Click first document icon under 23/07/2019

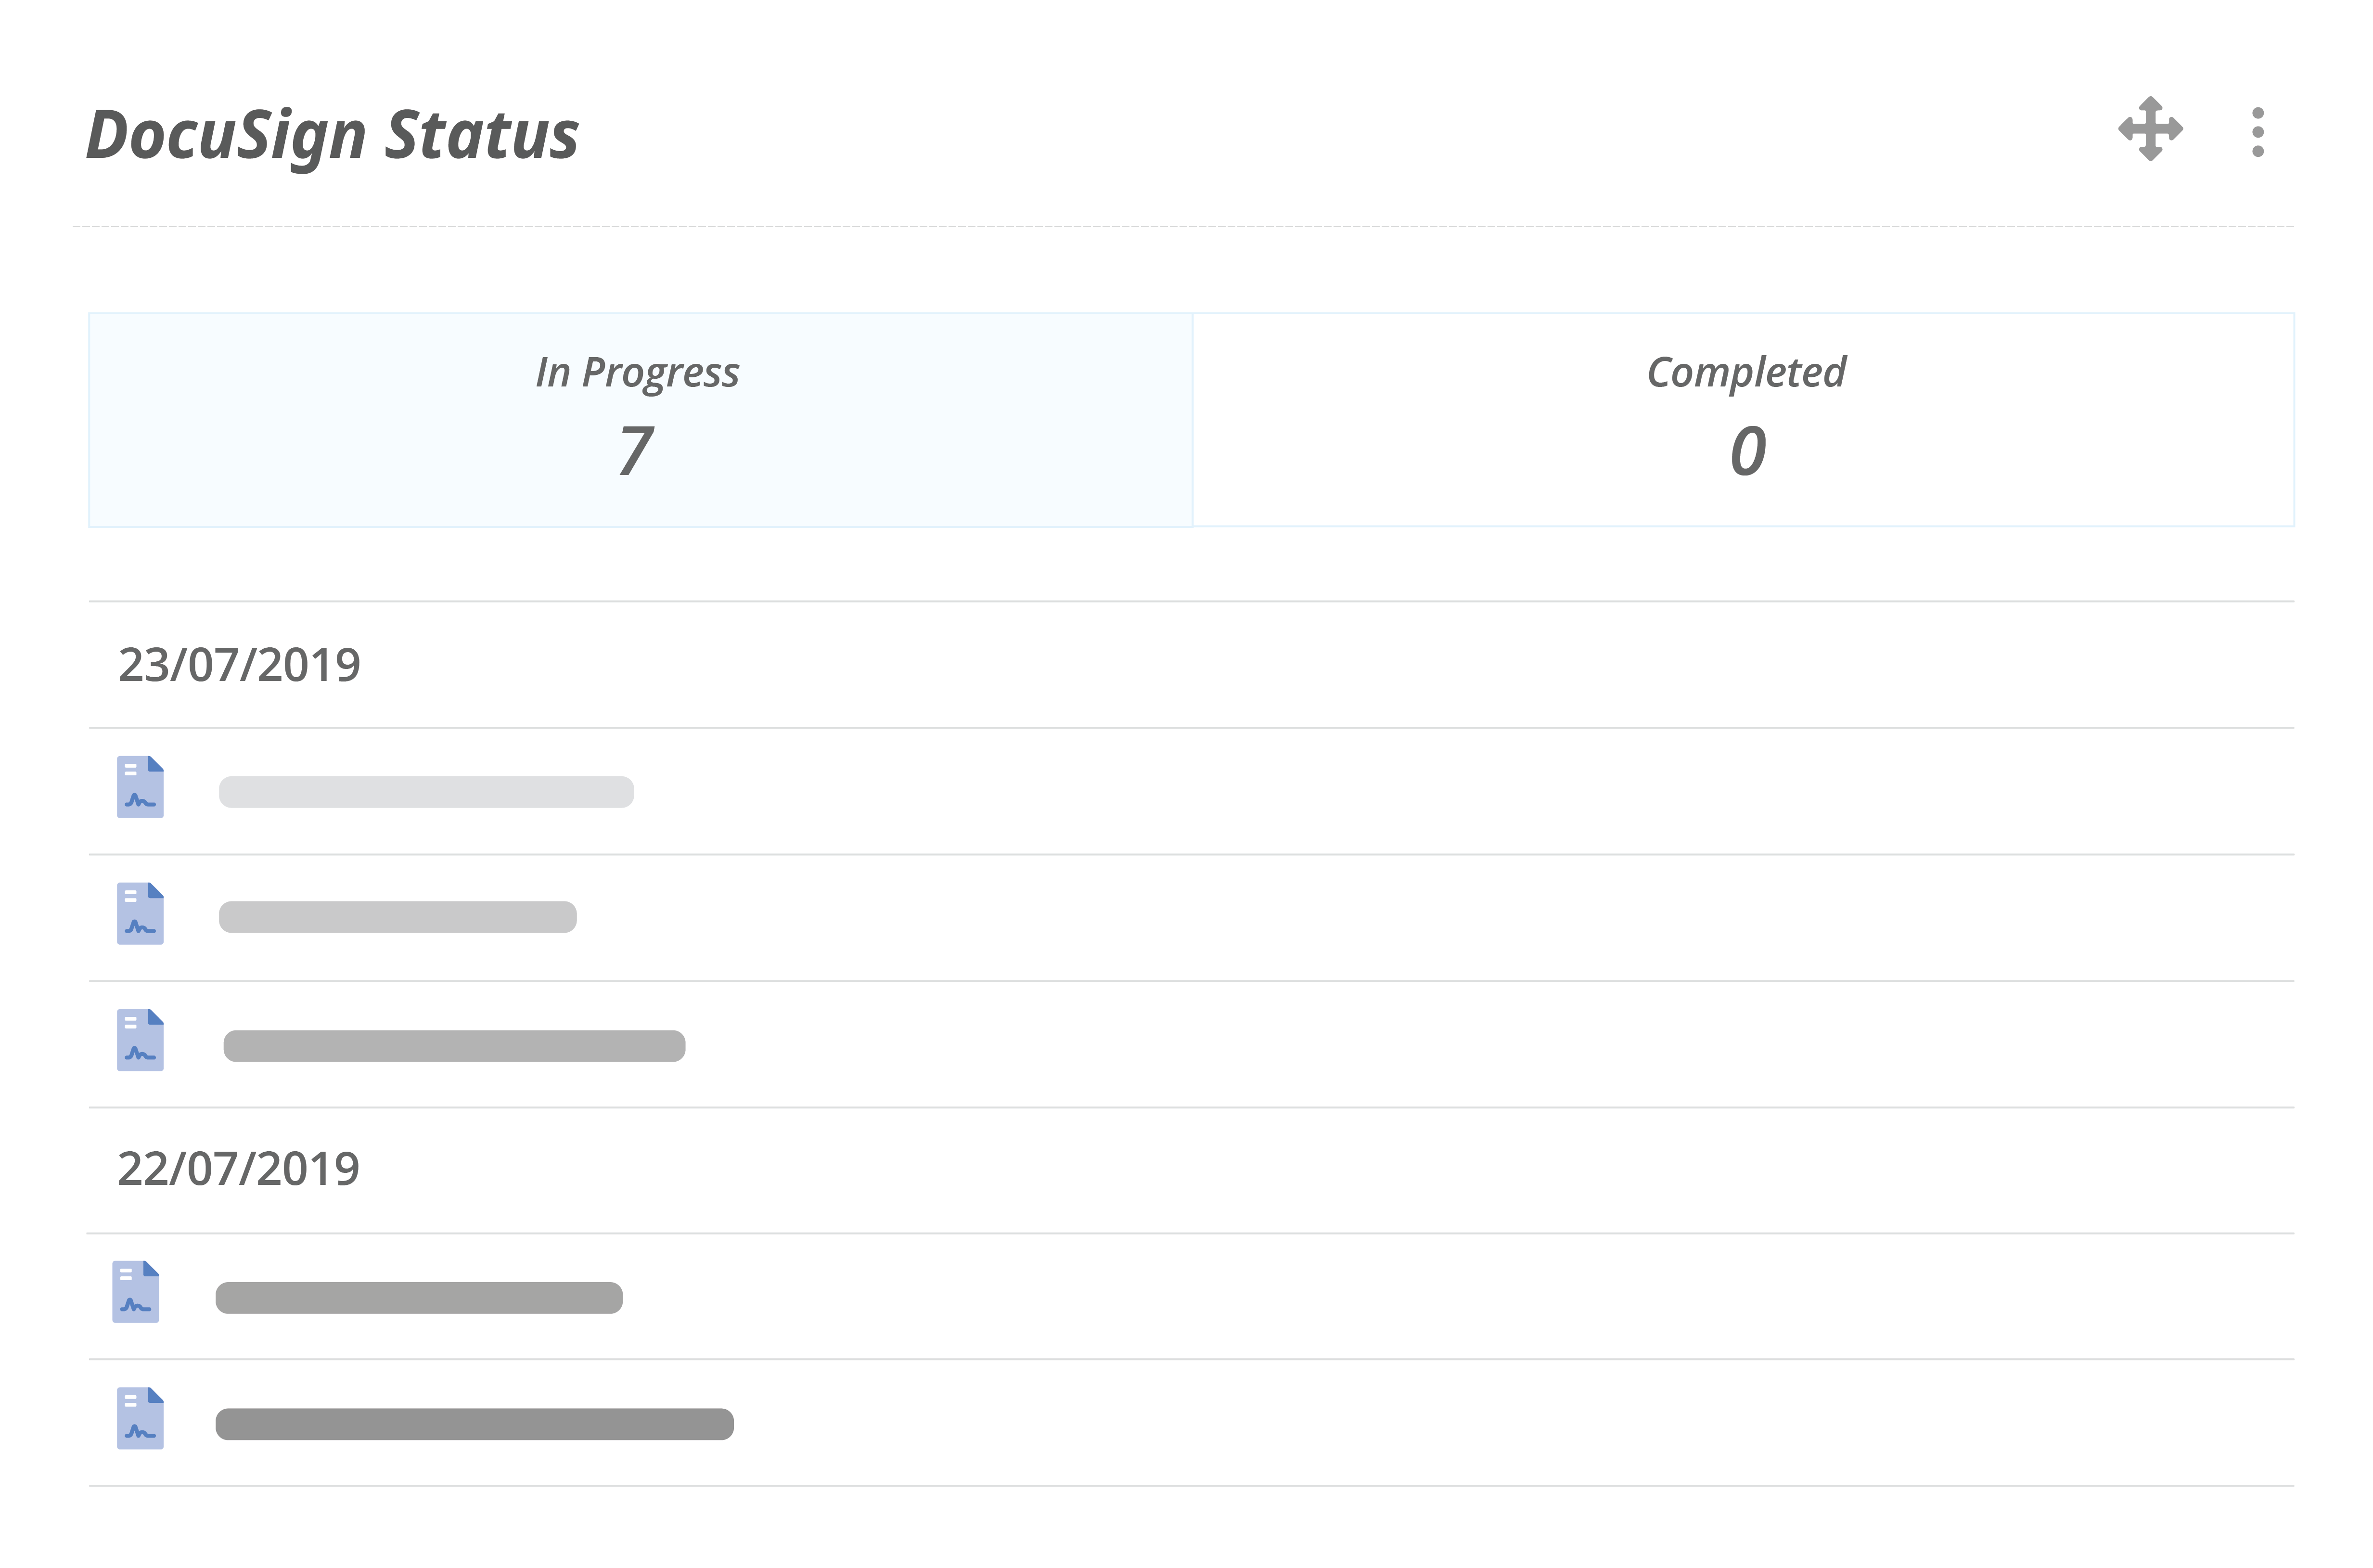[x=140, y=787]
